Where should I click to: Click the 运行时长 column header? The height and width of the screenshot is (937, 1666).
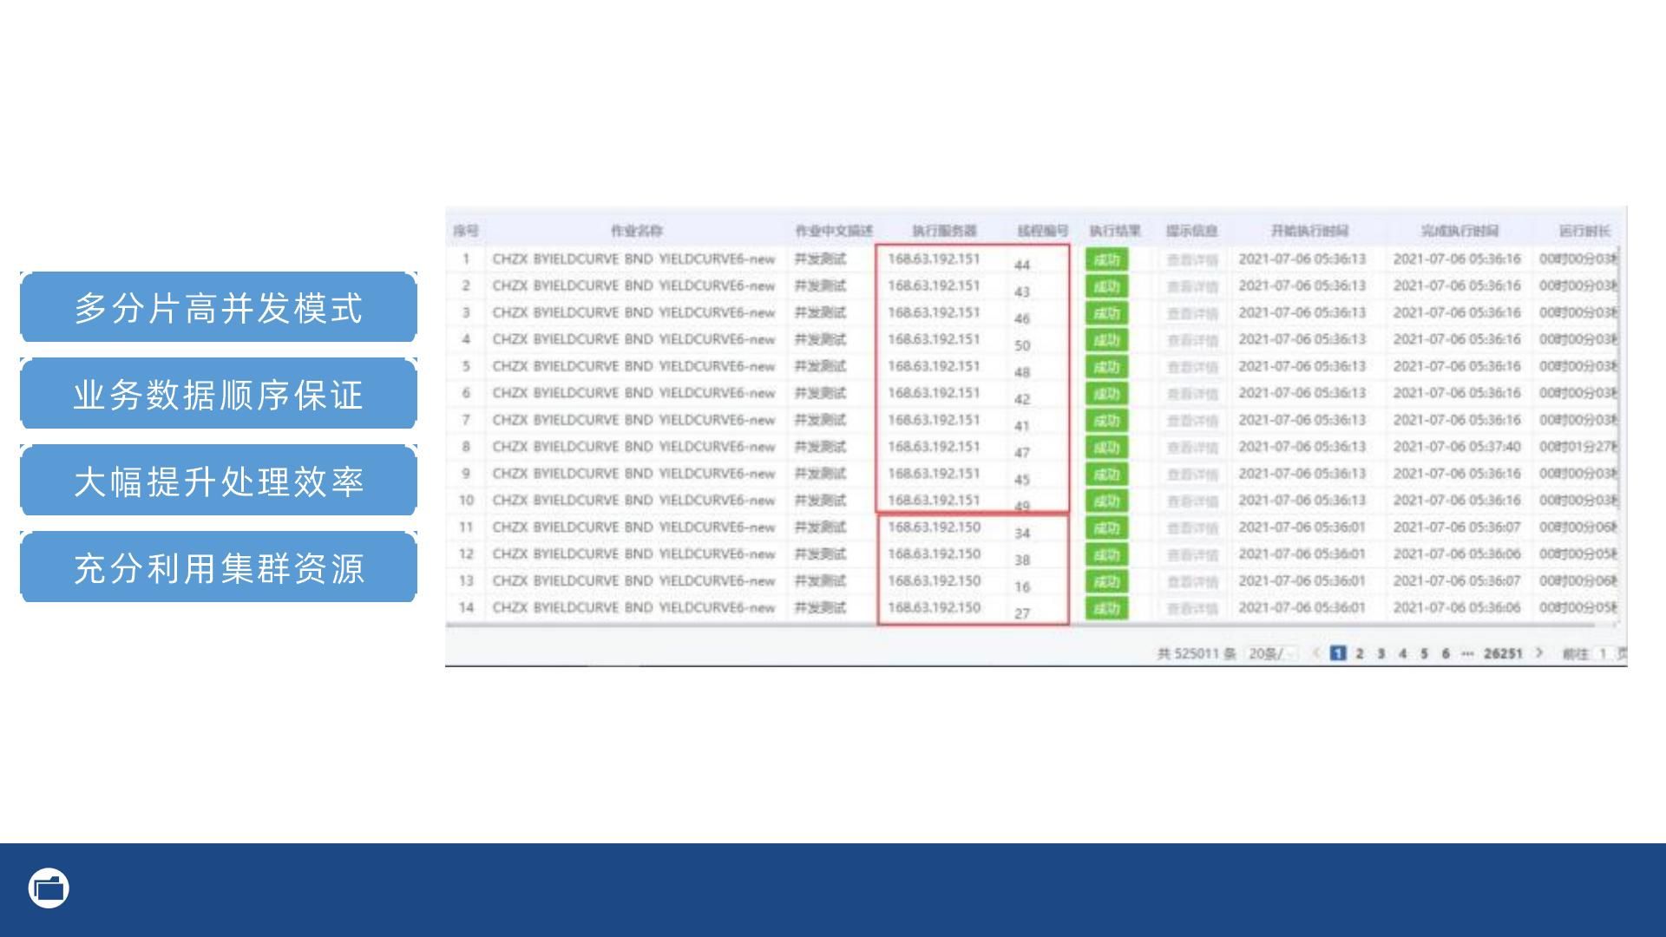[x=1584, y=231]
